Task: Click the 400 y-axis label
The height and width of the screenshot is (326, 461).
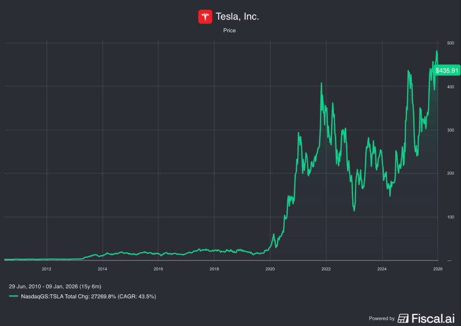Action: click(450, 87)
